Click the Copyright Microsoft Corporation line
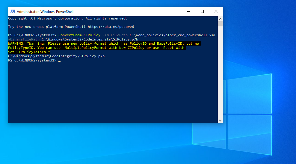The width and height of the screenshot is (296, 164). (x=68, y=18)
